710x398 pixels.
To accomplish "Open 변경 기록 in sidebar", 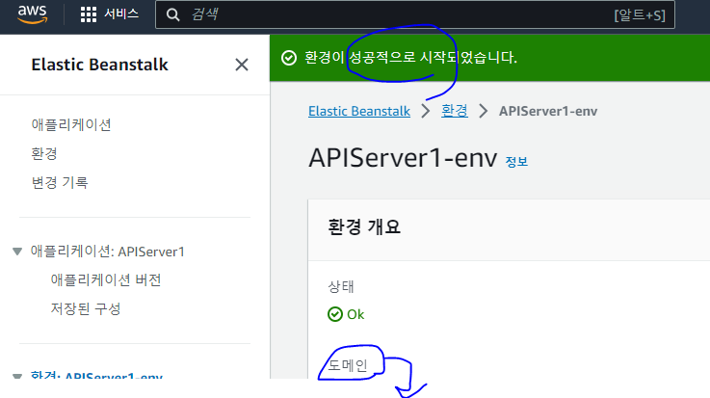I will [60, 182].
